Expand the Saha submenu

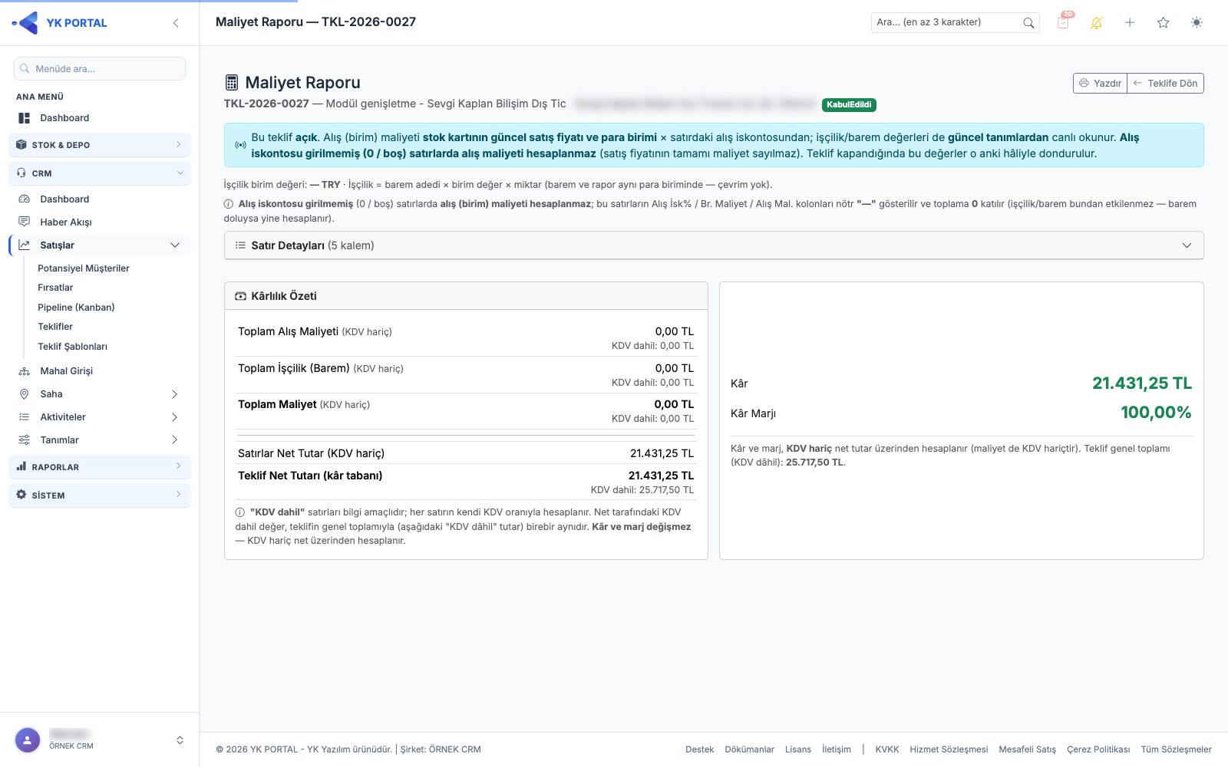[x=100, y=394]
